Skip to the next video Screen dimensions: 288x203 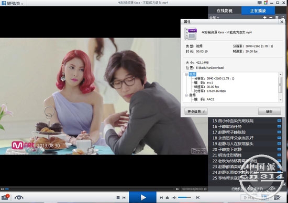point(161,197)
